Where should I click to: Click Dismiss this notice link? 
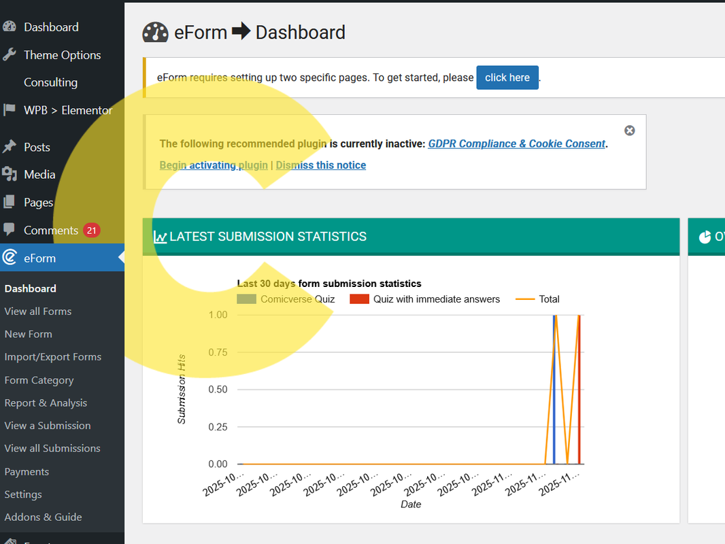tap(321, 165)
